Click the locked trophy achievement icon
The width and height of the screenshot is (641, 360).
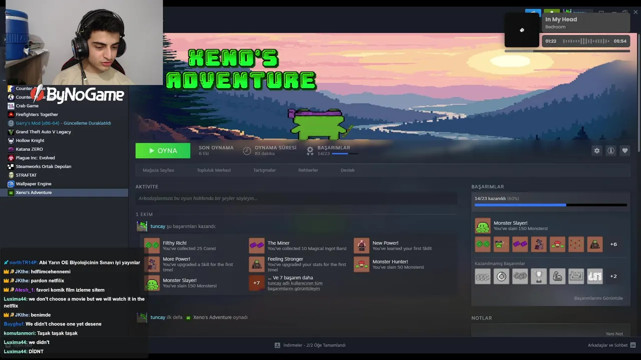tap(539, 276)
